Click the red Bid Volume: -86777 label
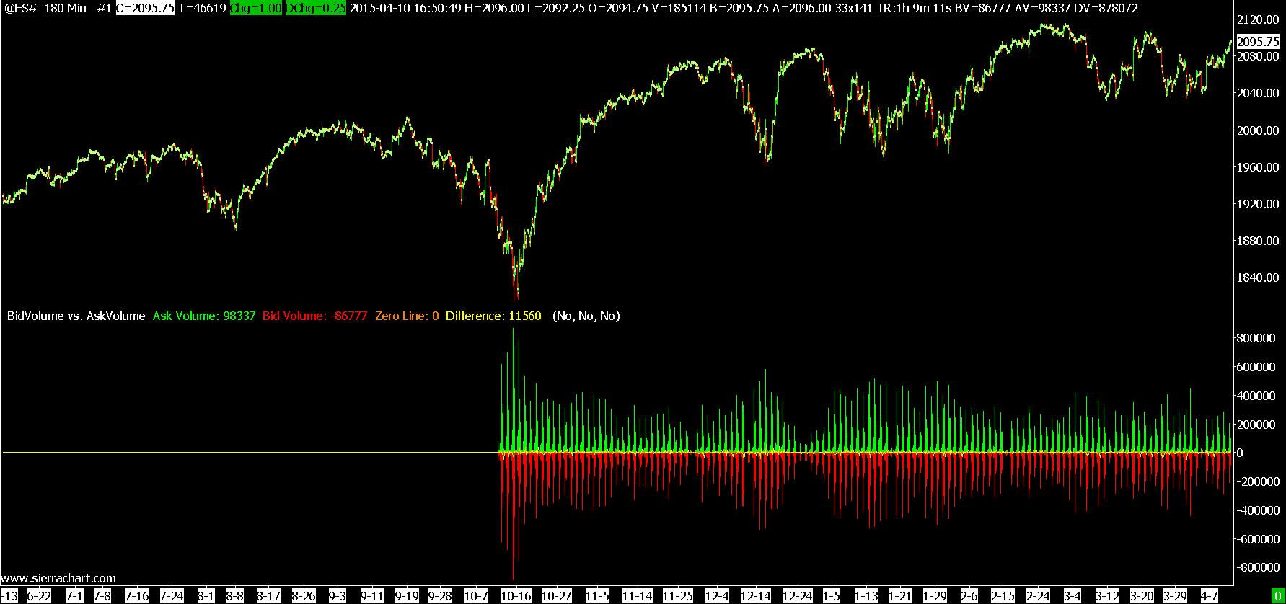The image size is (1286, 604). pyautogui.click(x=315, y=316)
